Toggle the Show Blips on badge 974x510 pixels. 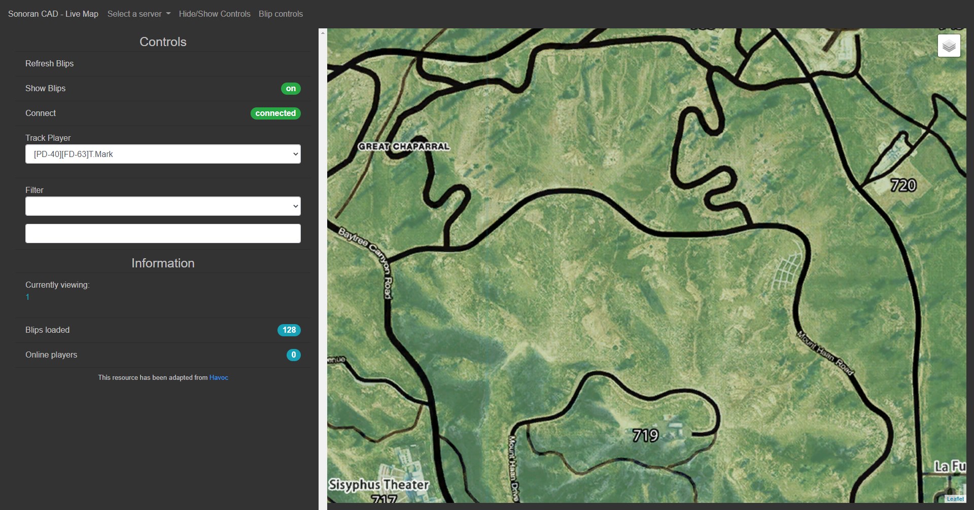291,89
